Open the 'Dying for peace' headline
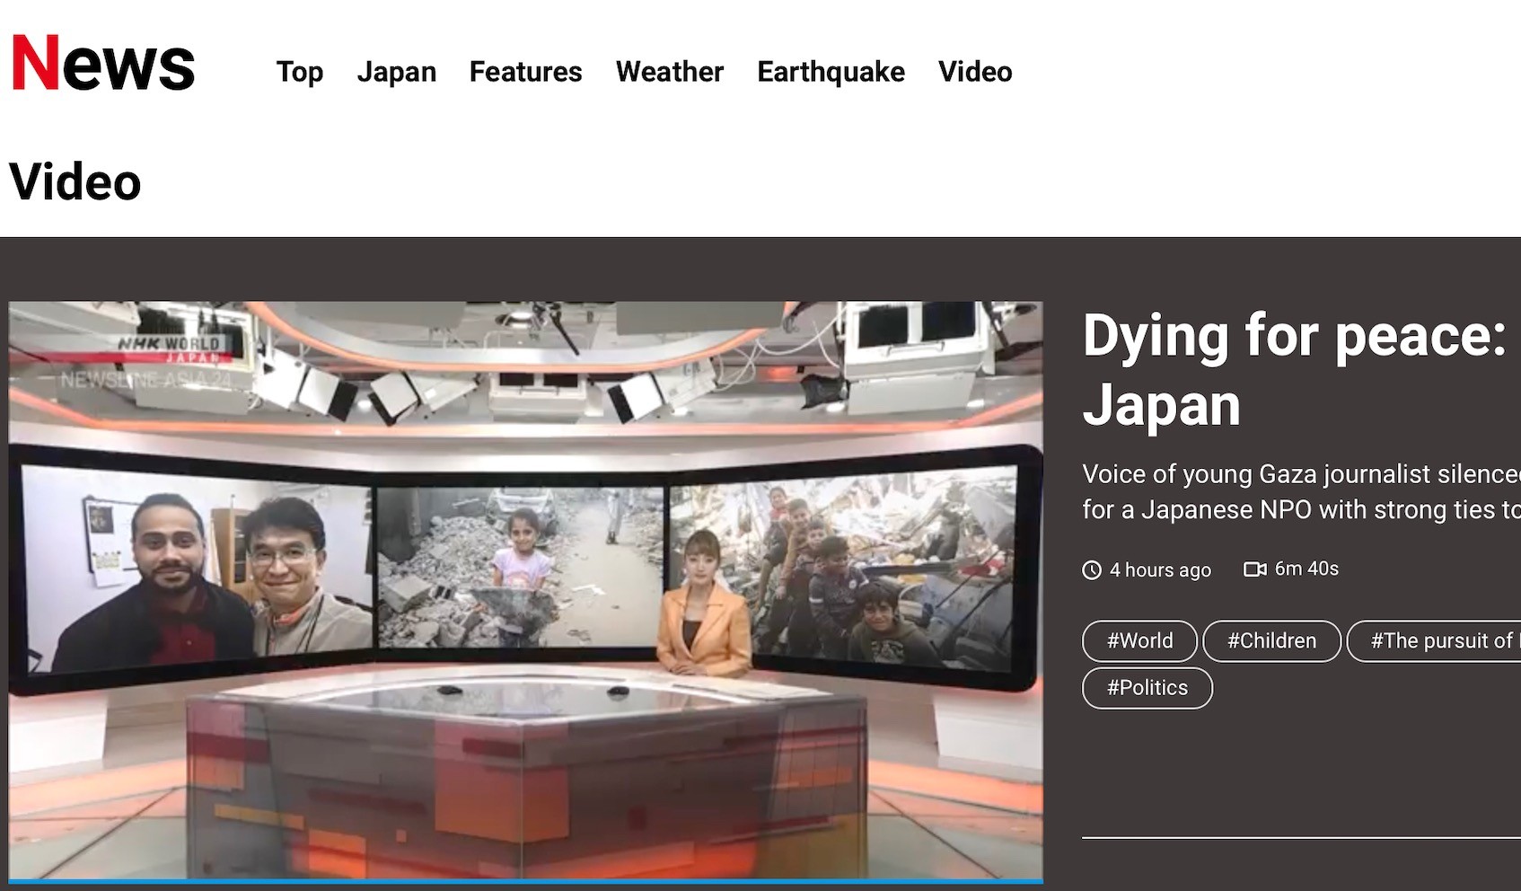The width and height of the screenshot is (1521, 891). pos(1293,369)
